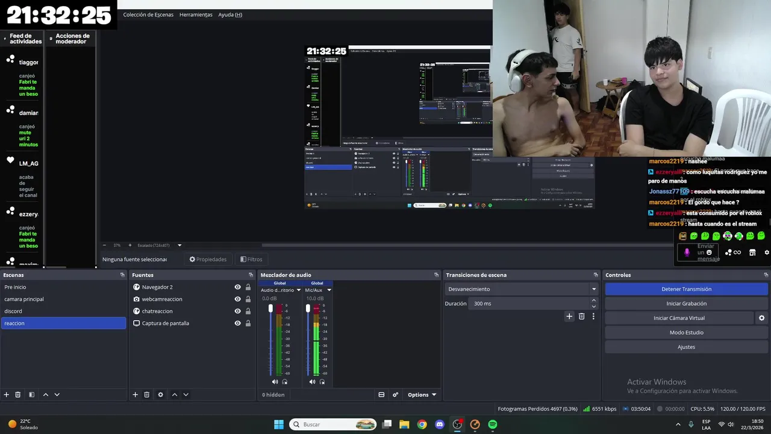
Task: Unlock the webcamreaccion source
Action: coord(248,299)
